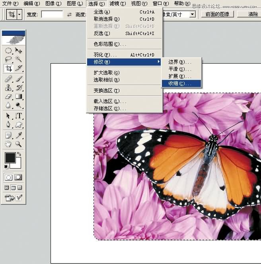Swap width and height values icon

coord(69,15)
